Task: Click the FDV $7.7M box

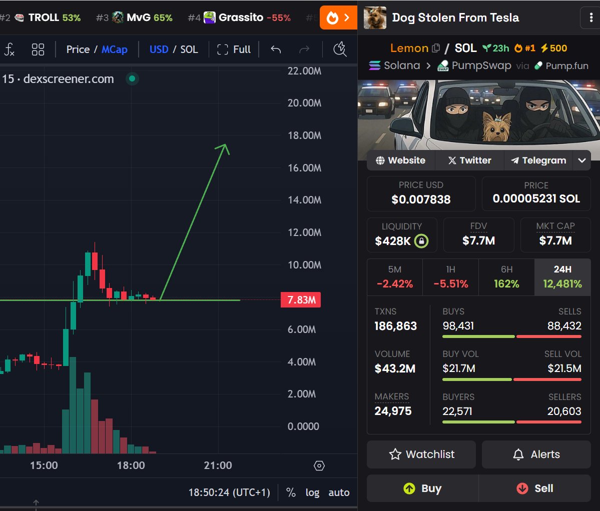Action: pyautogui.click(x=478, y=235)
